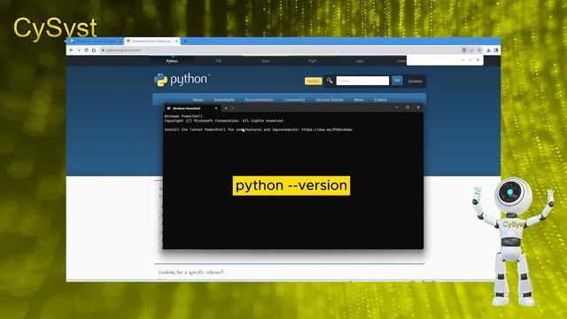
Task: Click the yellow Donate button
Action: pyautogui.click(x=313, y=81)
